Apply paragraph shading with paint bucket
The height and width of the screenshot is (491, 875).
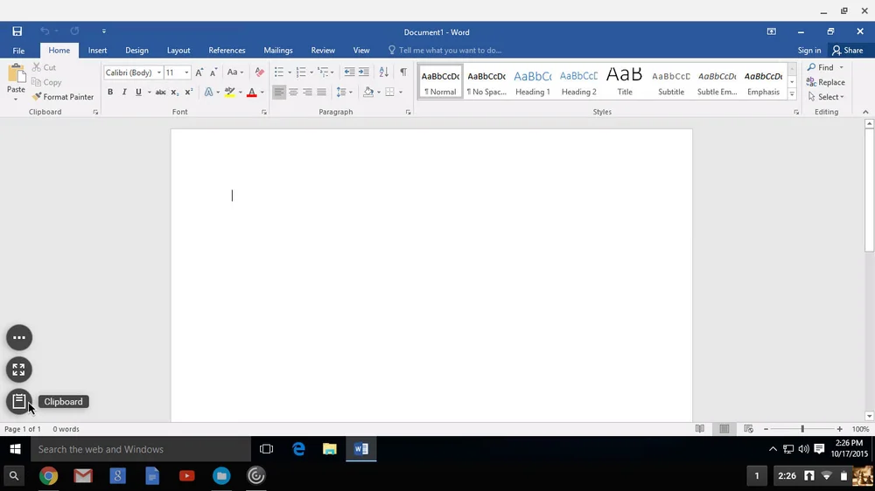coord(367,92)
